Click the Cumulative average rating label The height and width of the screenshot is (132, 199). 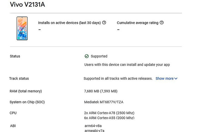pyautogui.click(x=138, y=23)
